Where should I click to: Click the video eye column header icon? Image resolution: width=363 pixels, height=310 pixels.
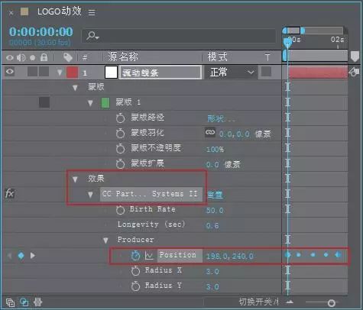[10, 57]
